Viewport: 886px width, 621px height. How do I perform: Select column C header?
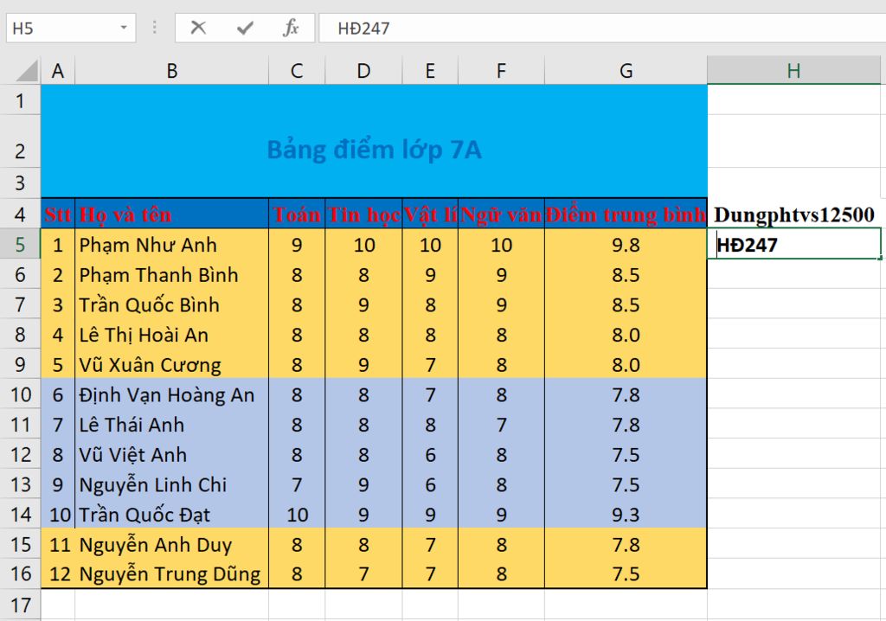click(297, 71)
